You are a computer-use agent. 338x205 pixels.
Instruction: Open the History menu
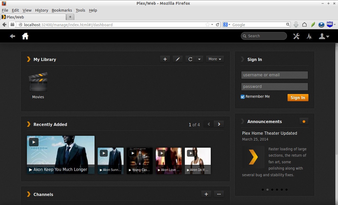point(41,10)
